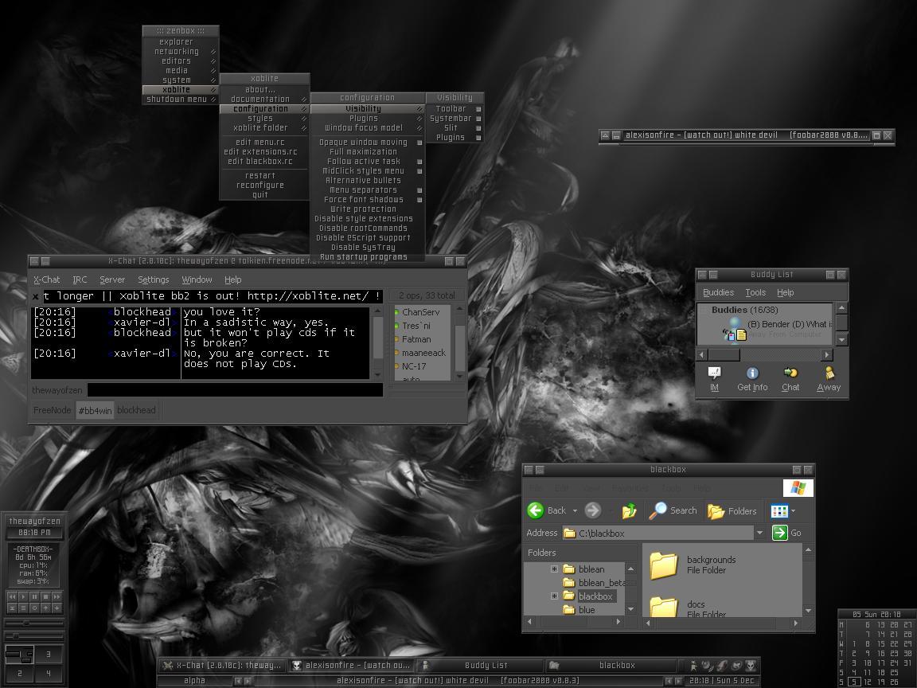Click the running man tray icon
Viewport: 917px width, 688px height.
coord(693,666)
